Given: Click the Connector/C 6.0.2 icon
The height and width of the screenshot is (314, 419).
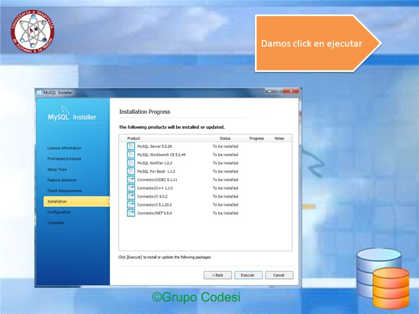Looking at the screenshot, I should 131,196.
